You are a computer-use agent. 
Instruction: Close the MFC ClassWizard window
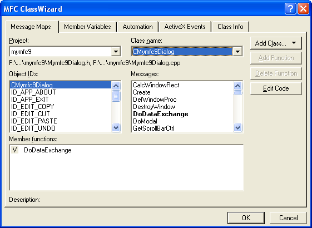click(x=303, y=9)
